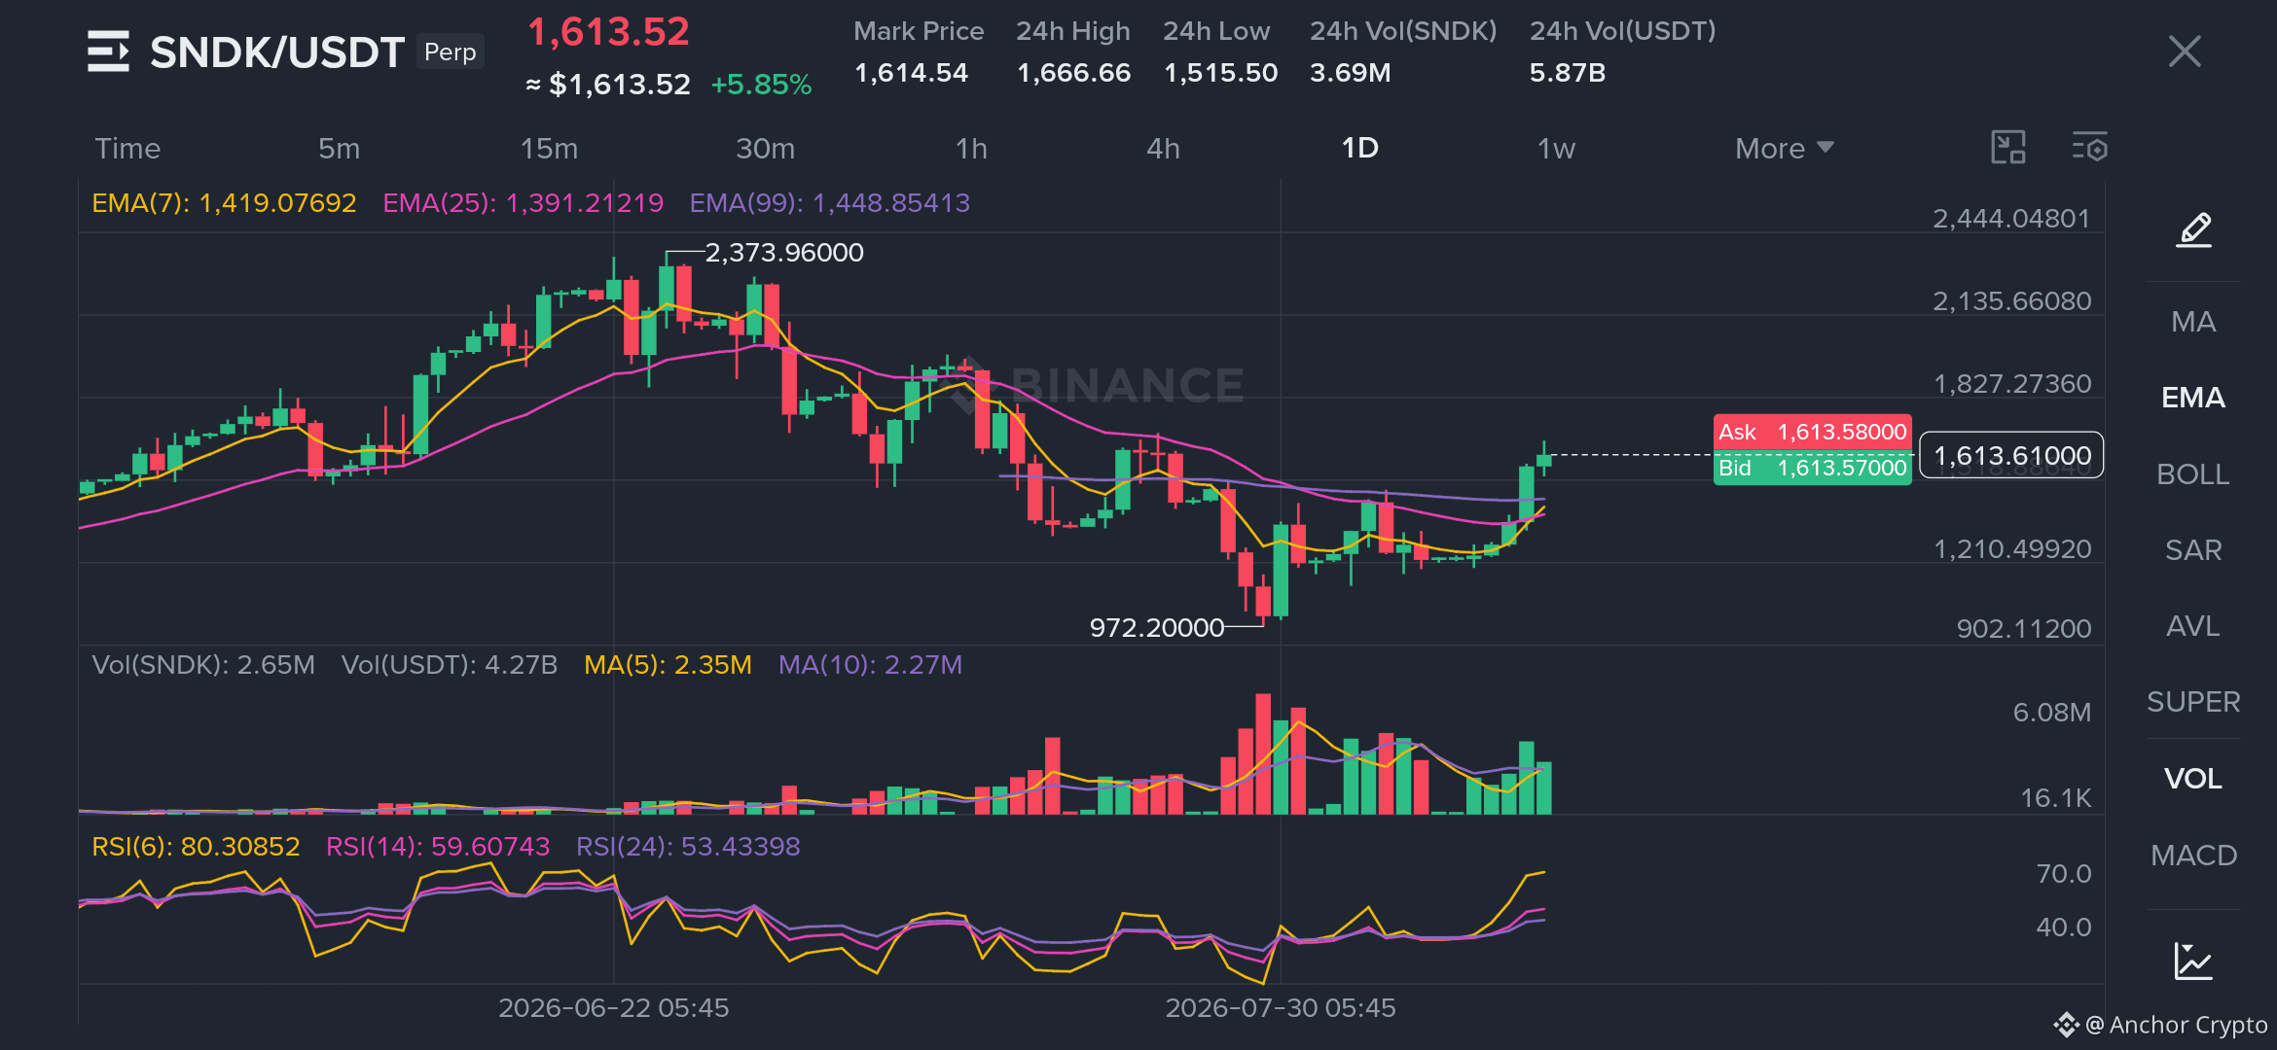The image size is (2277, 1050).
Task: Click the 24h Vol(SNDK) value 3.69M
Action: tap(1350, 73)
